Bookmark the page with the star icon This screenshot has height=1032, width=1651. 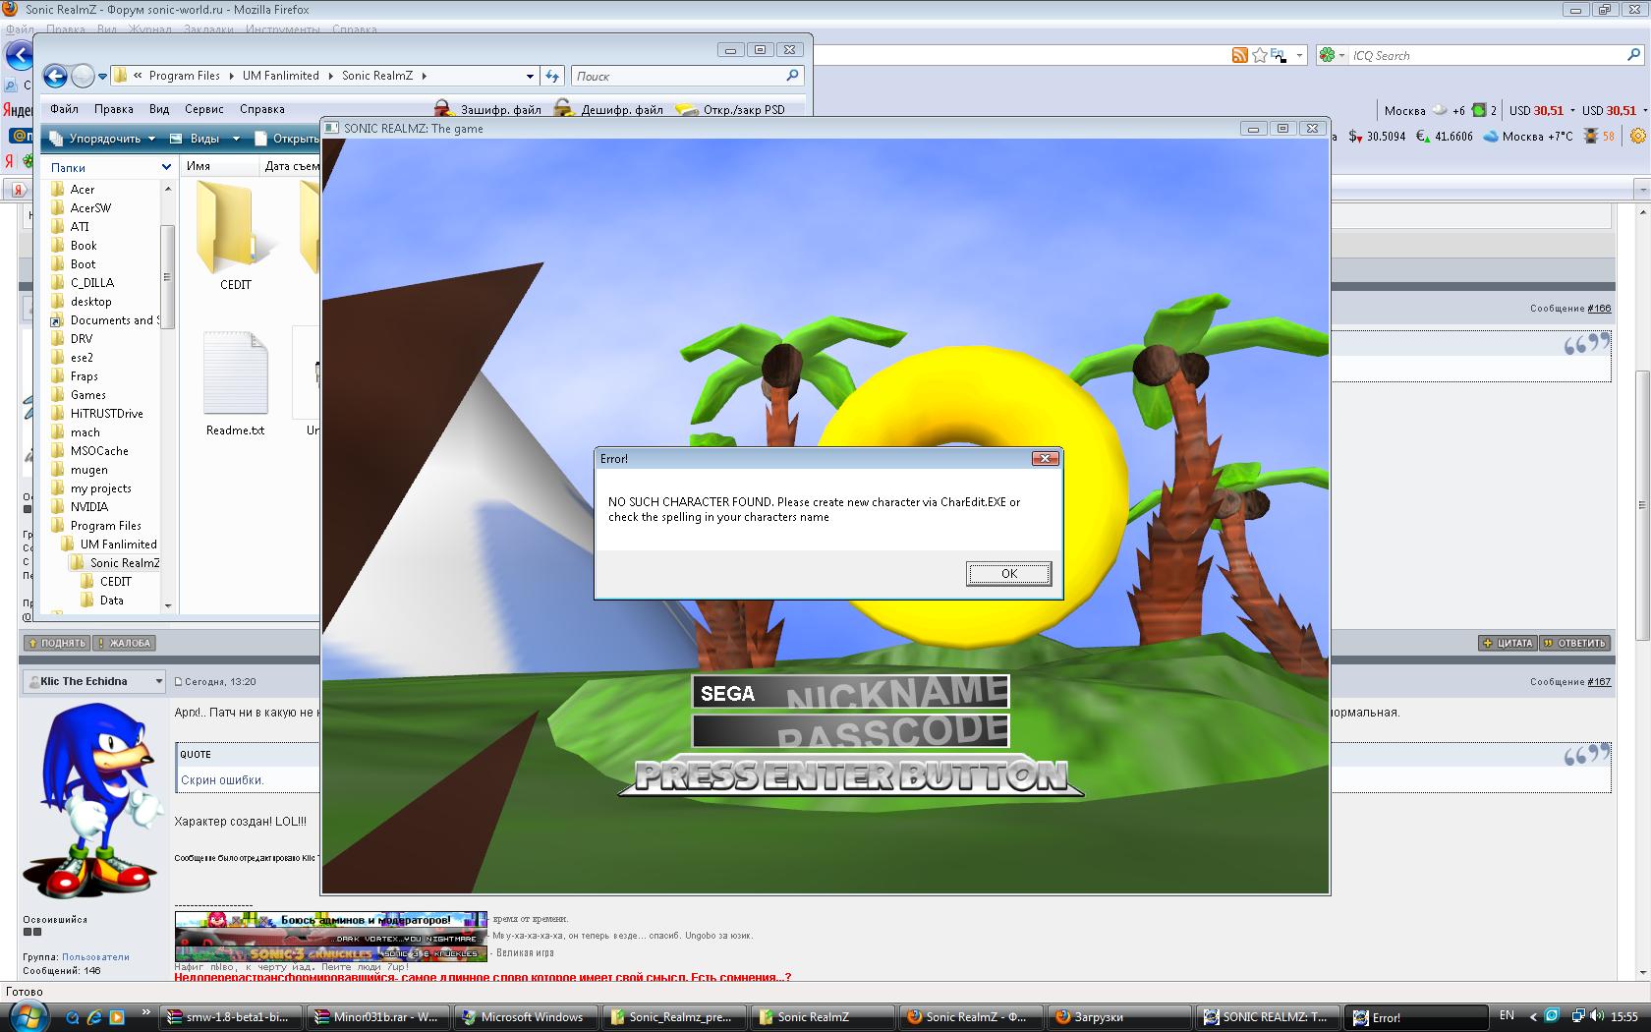pyautogui.click(x=1259, y=56)
